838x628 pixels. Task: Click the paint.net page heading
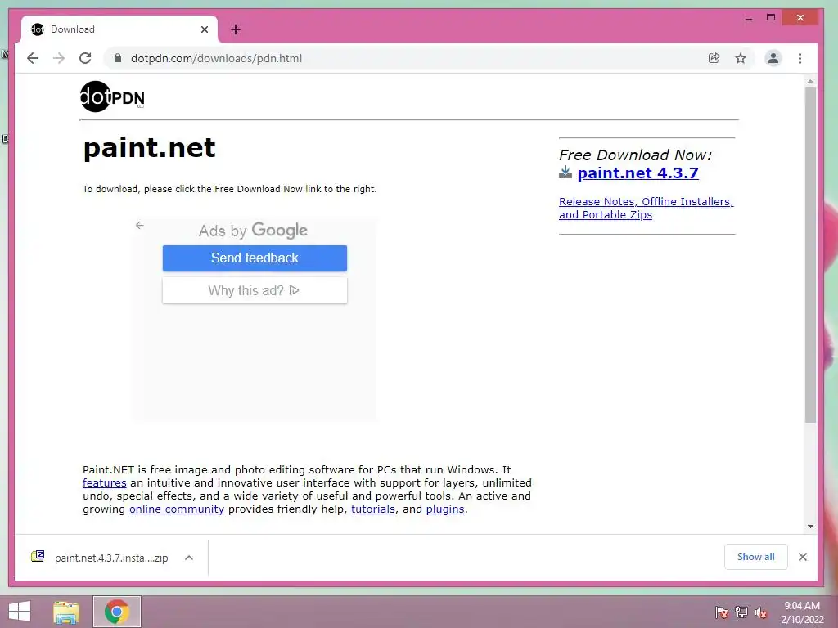click(149, 147)
